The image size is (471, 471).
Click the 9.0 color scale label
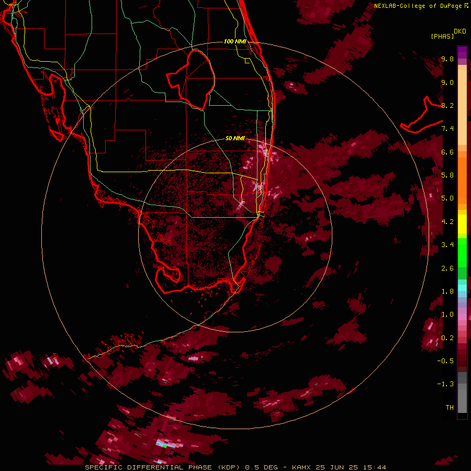[447, 82]
